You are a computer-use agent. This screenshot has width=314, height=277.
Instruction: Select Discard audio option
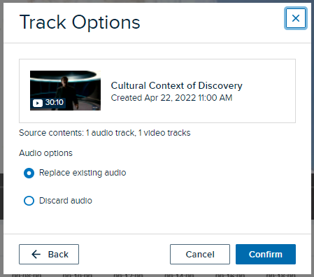pos(29,201)
